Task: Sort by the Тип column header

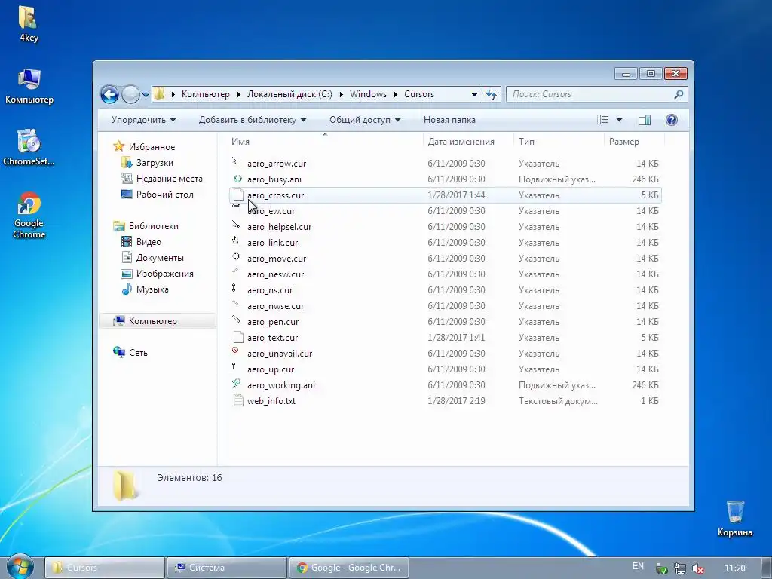Action: pyautogui.click(x=526, y=141)
